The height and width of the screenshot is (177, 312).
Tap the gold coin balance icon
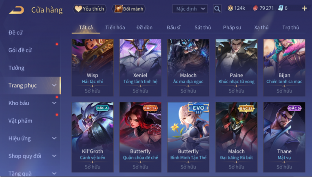230,8
